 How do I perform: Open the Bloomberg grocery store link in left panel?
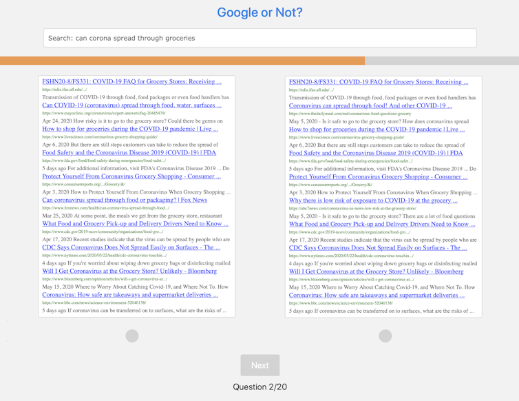click(129, 271)
